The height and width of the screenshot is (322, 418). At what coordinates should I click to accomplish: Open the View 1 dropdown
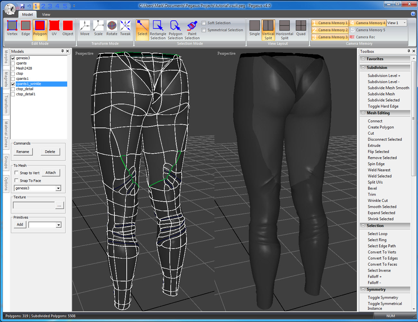[x=404, y=23]
